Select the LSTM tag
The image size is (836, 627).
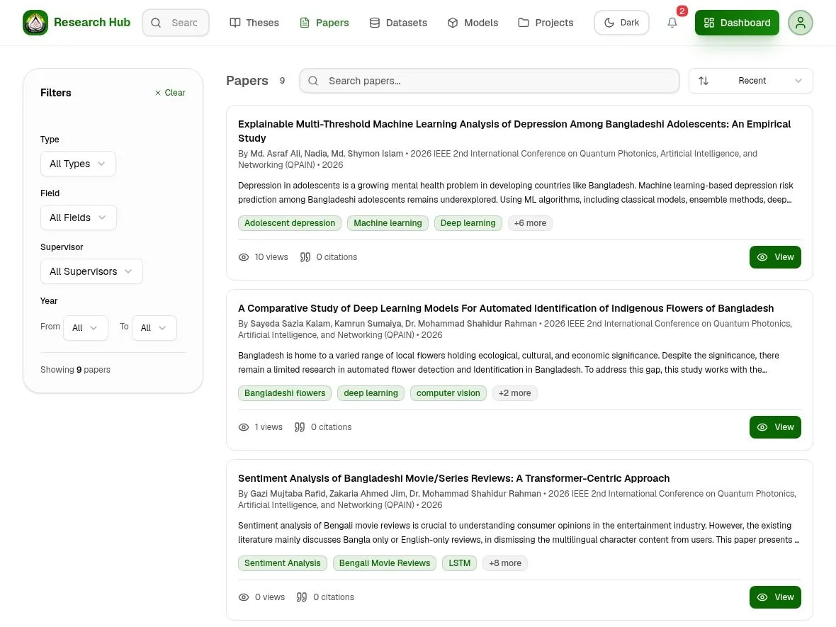coord(460,563)
